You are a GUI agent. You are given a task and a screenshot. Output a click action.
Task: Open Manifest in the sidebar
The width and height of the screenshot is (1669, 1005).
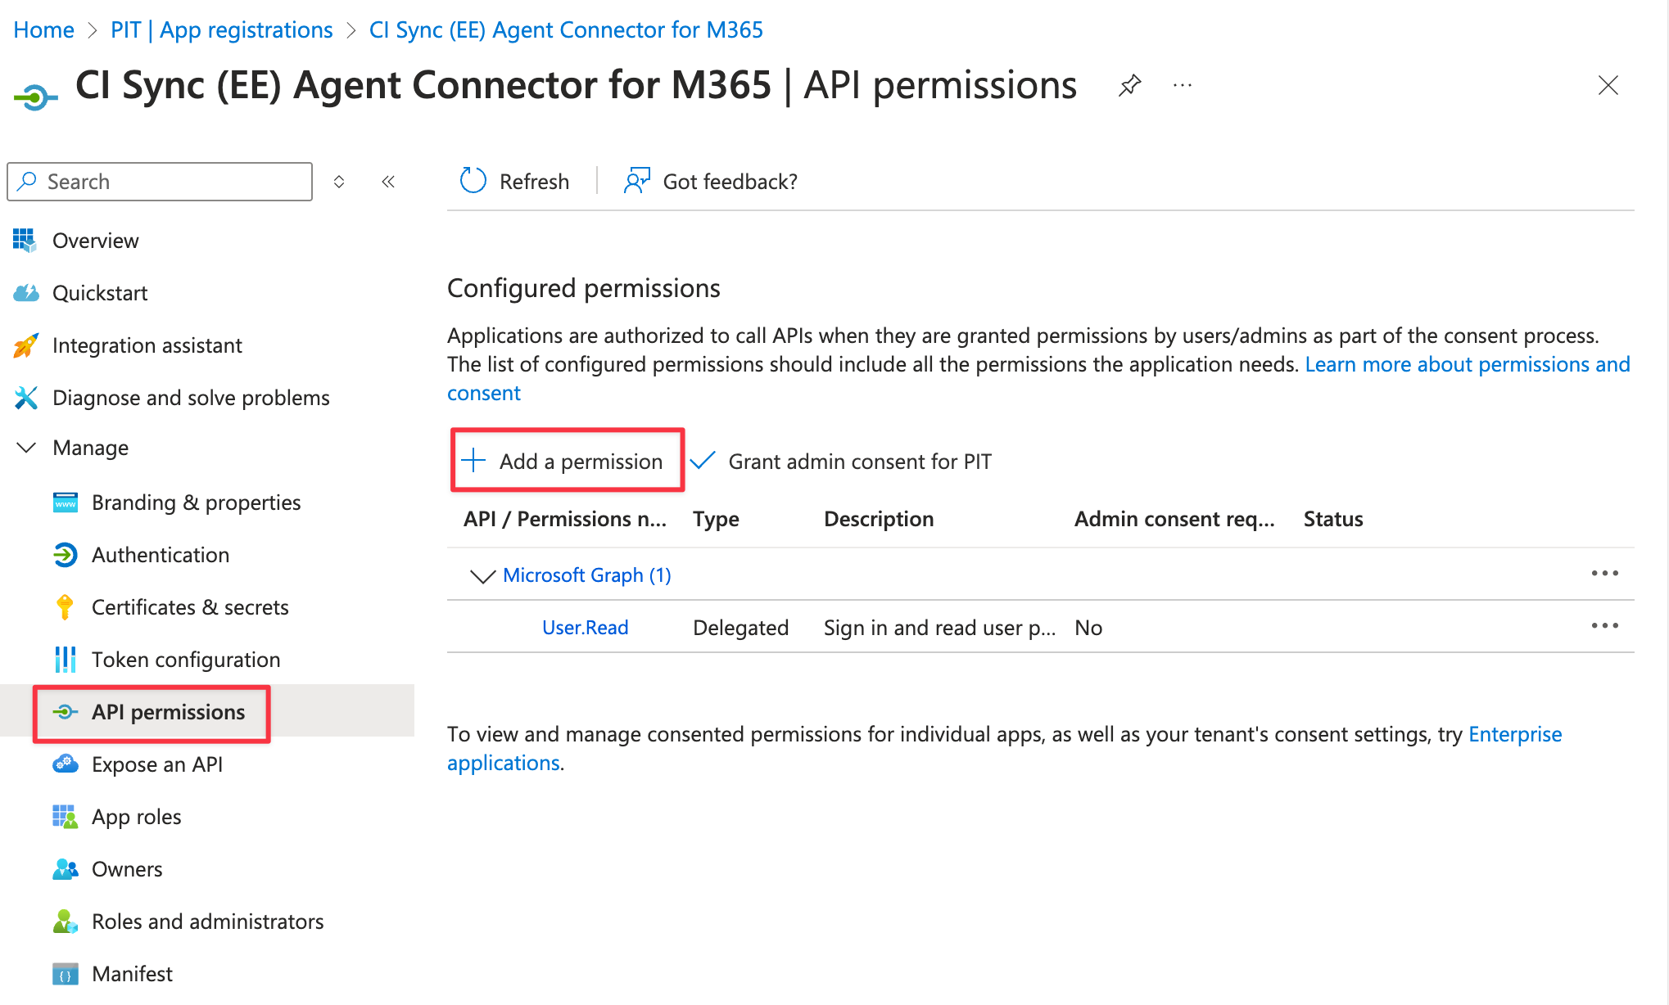pos(132,974)
